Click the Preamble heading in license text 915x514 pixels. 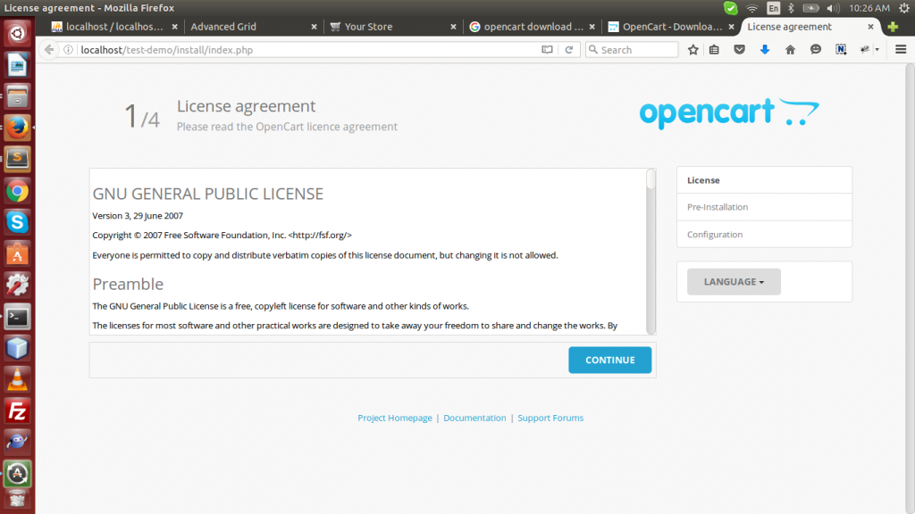[x=128, y=284]
